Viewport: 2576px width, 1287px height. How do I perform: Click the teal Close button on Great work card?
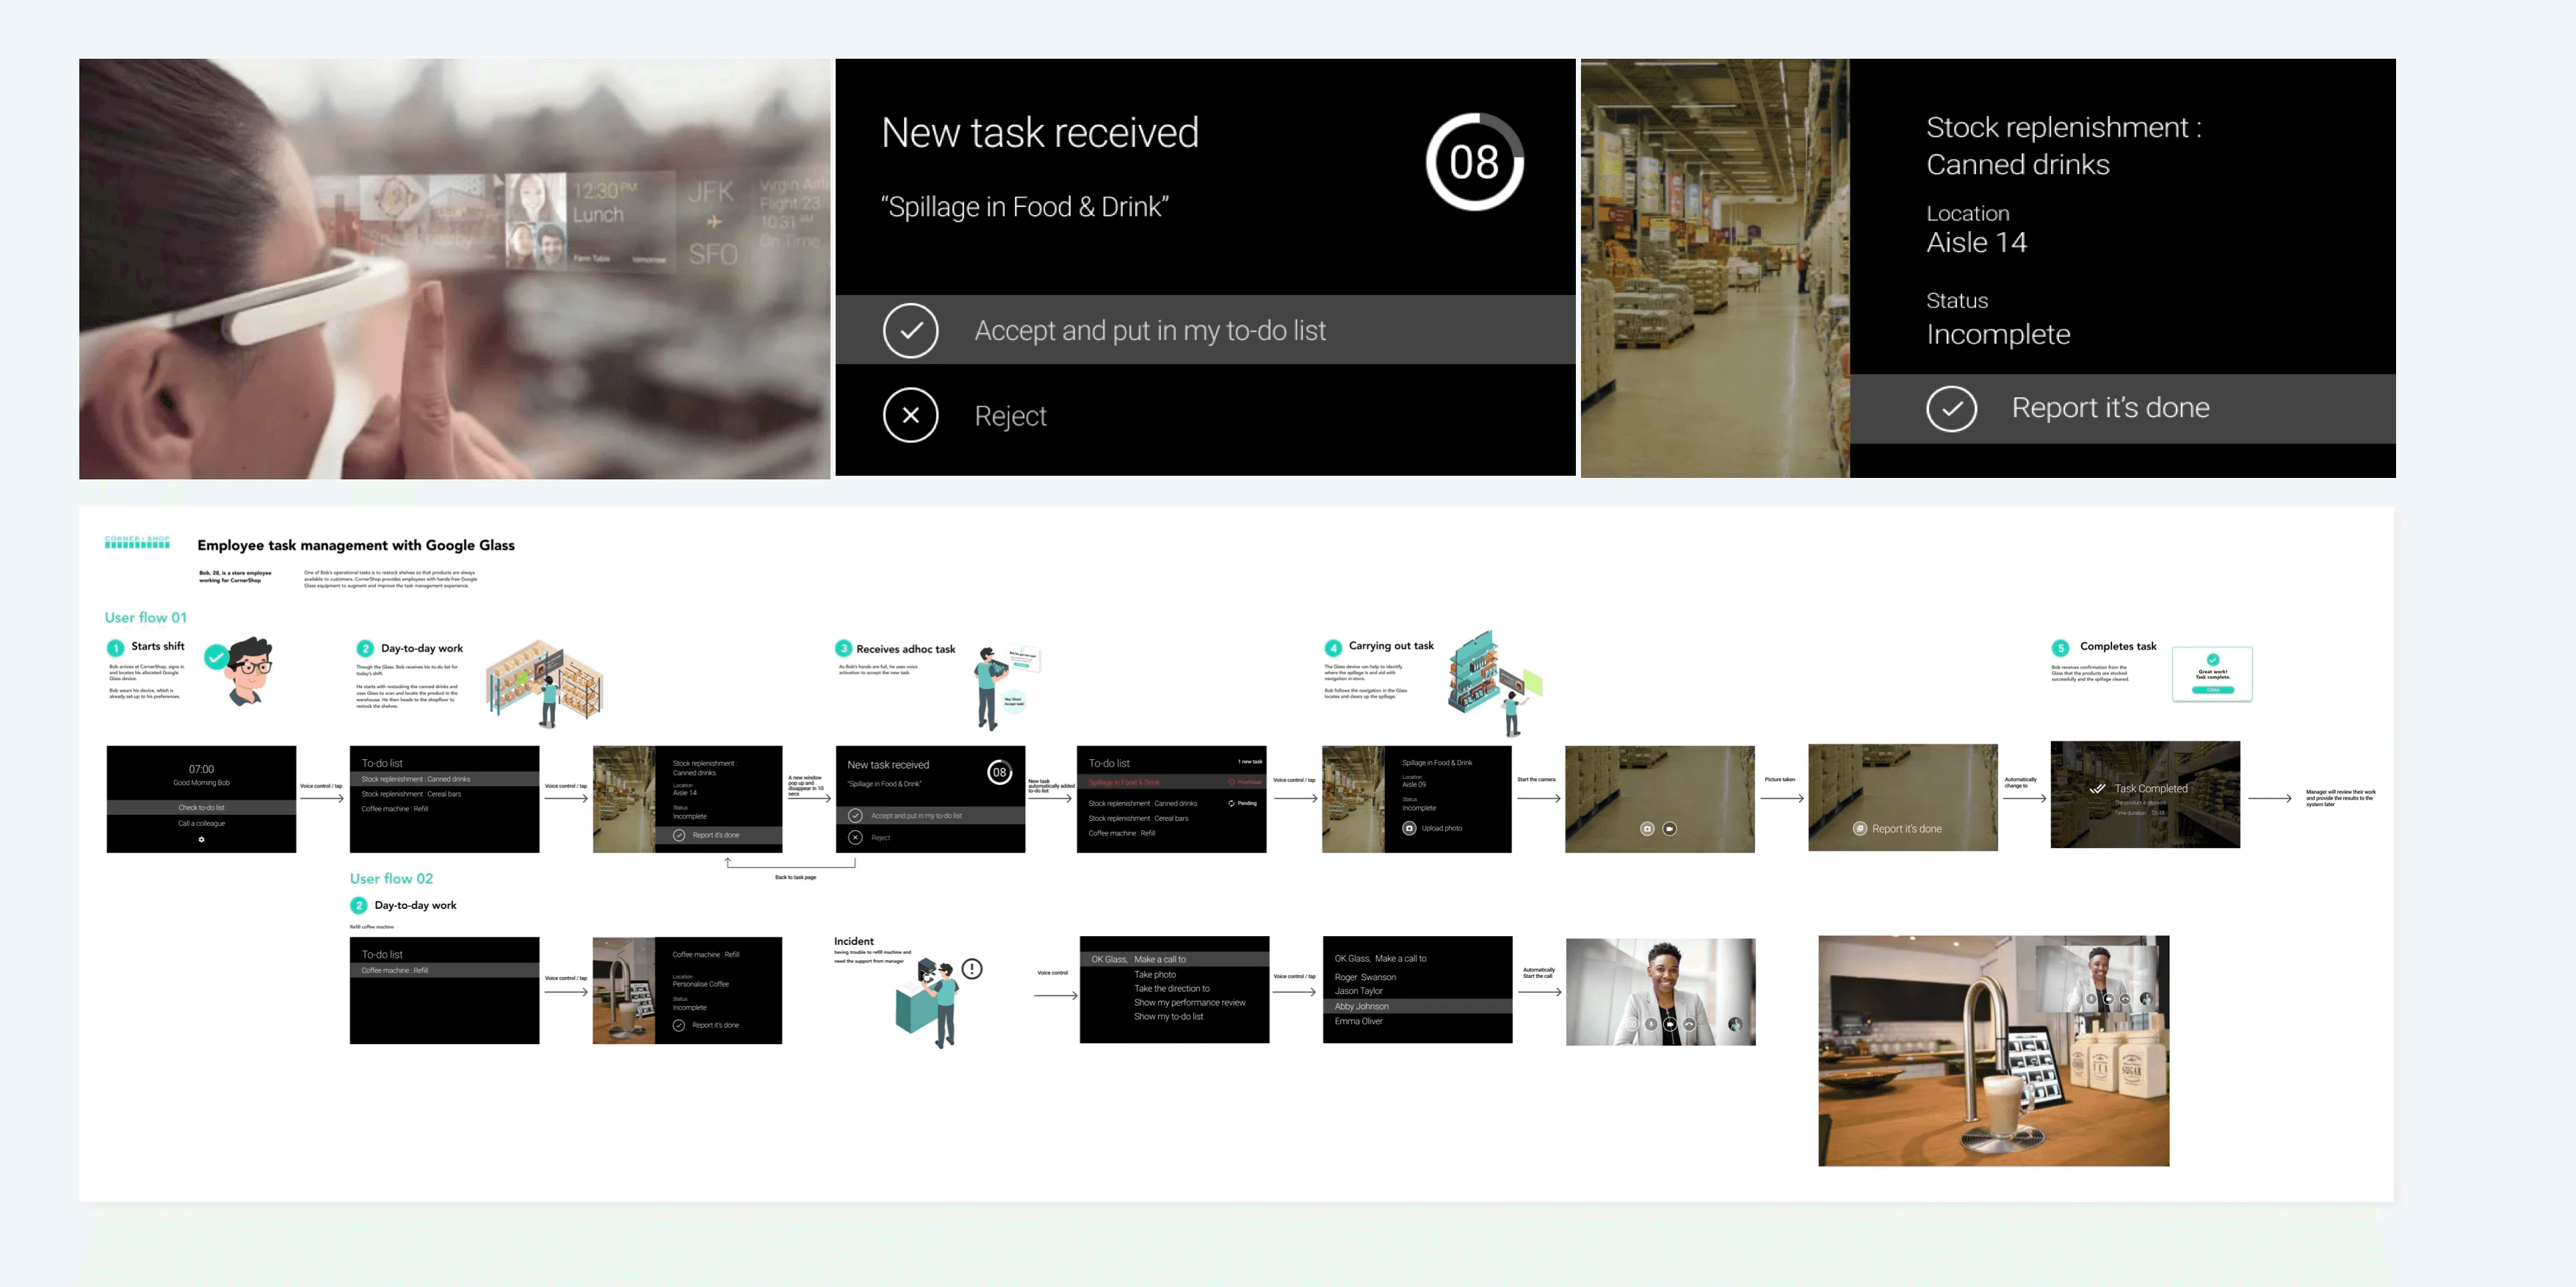[x=2212, y=689]
